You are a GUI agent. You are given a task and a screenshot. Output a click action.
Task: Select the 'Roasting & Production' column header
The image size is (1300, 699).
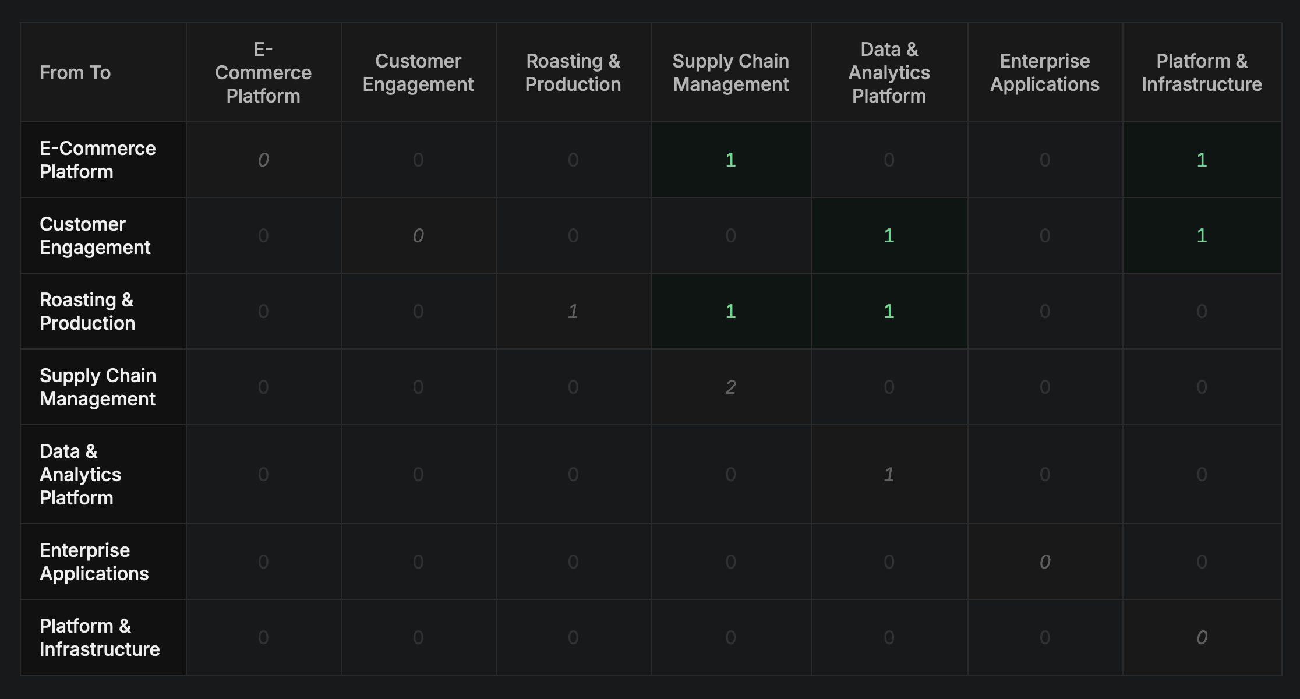tap(573, 73)
